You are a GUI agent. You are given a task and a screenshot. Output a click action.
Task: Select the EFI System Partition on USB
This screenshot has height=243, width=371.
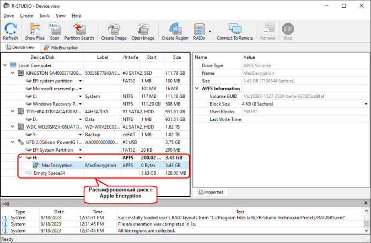point(95,150)
